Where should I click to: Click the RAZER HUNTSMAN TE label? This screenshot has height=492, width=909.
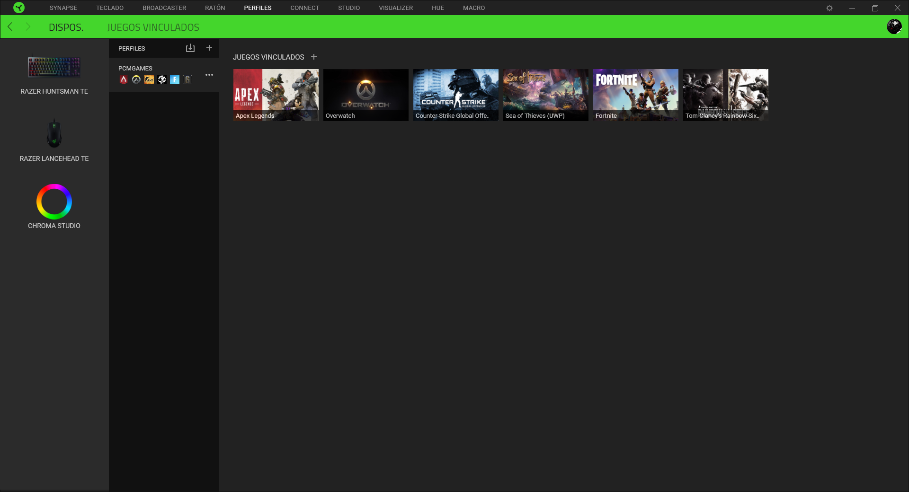tap(54, 91)
